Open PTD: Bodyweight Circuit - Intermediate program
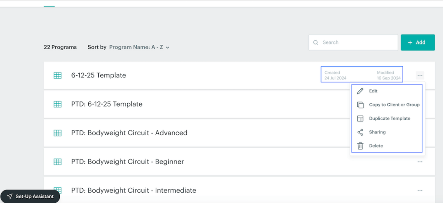 [134, 190]
